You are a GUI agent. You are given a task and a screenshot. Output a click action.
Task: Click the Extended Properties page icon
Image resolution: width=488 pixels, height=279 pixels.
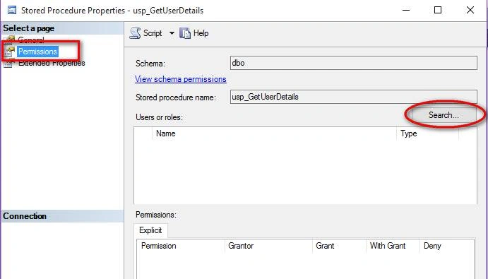[x=9, y=63]
